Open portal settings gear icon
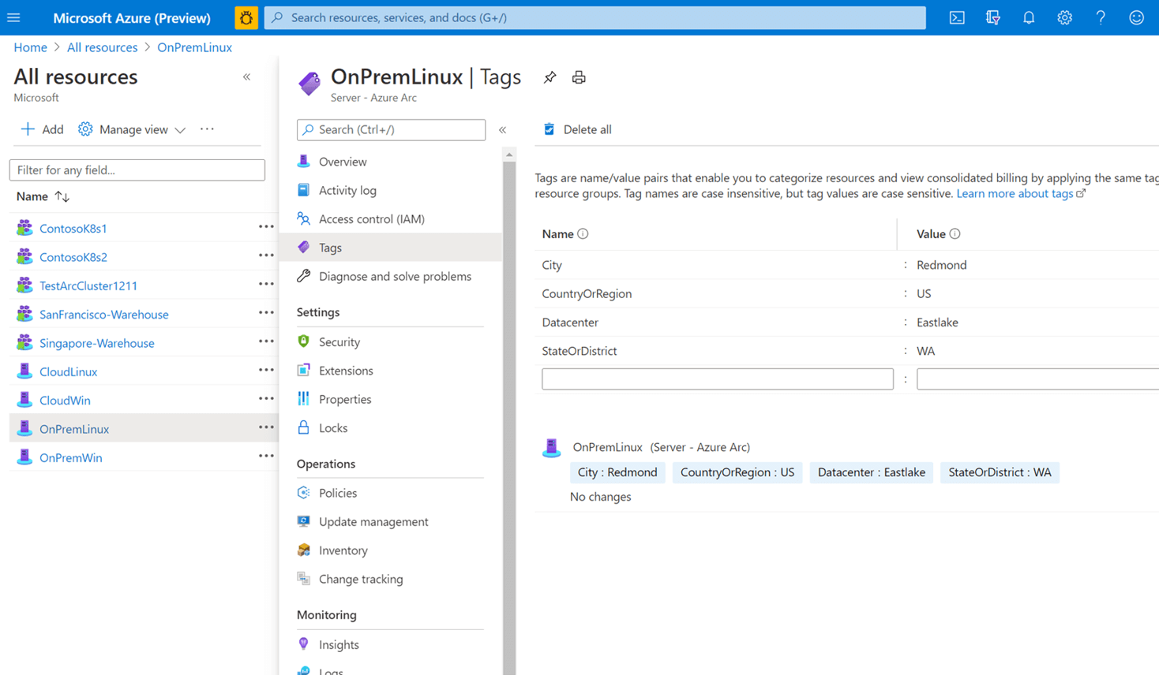 click(1064, 17)
